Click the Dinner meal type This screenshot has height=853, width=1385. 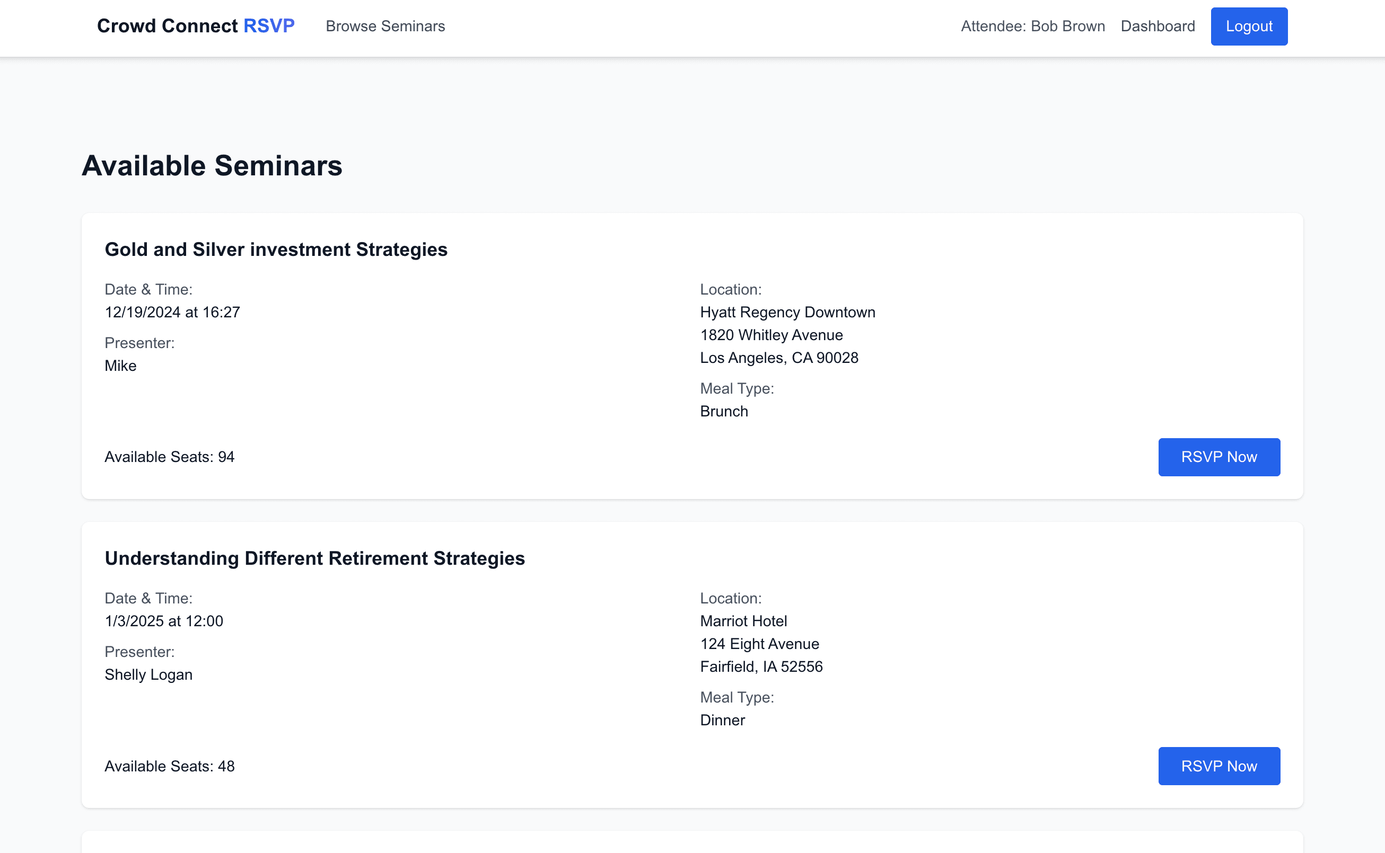pyautogui.click(x=722, y=721)
